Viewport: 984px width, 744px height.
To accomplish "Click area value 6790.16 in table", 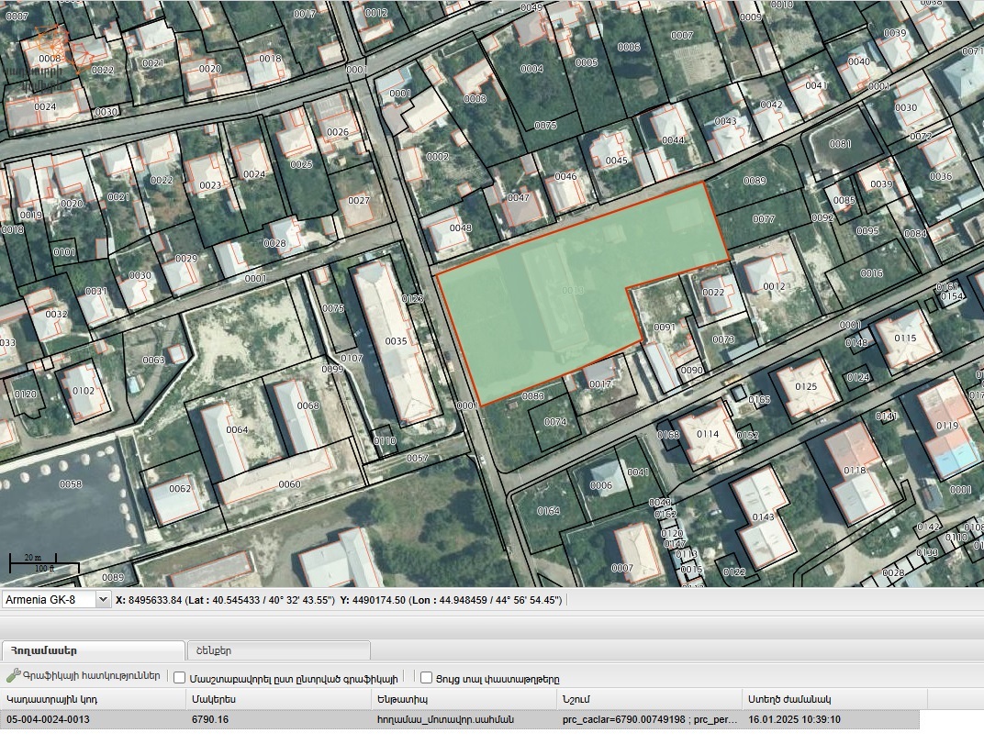I will pos(210,719).
